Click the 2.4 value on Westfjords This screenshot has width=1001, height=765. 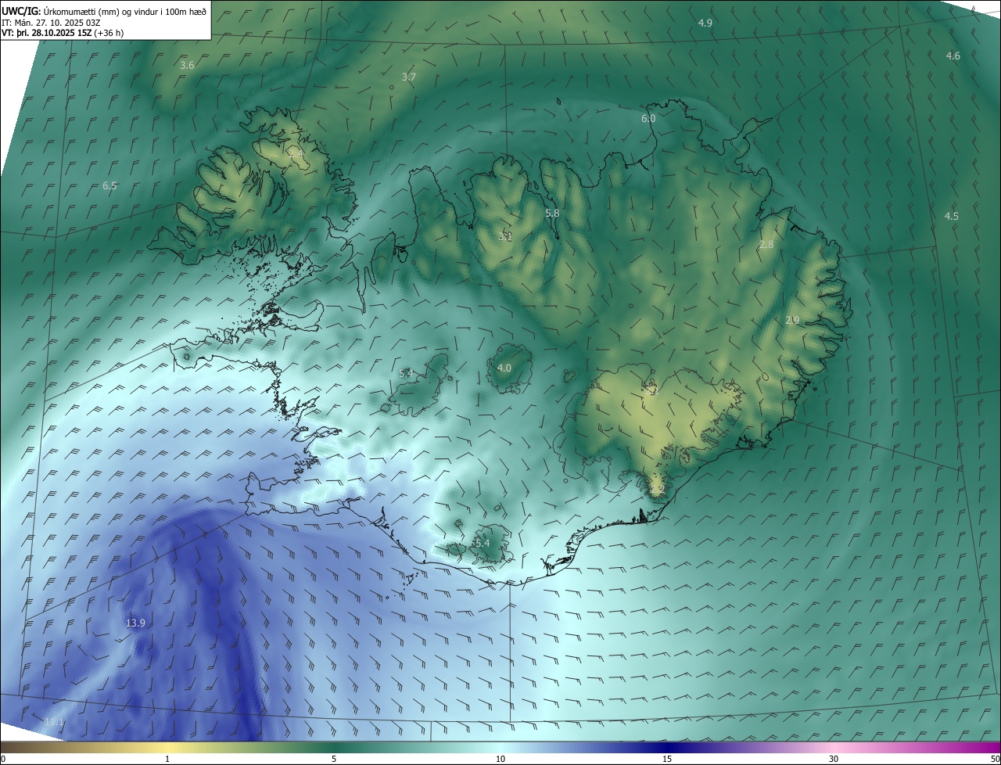click(x=296, y=154)
